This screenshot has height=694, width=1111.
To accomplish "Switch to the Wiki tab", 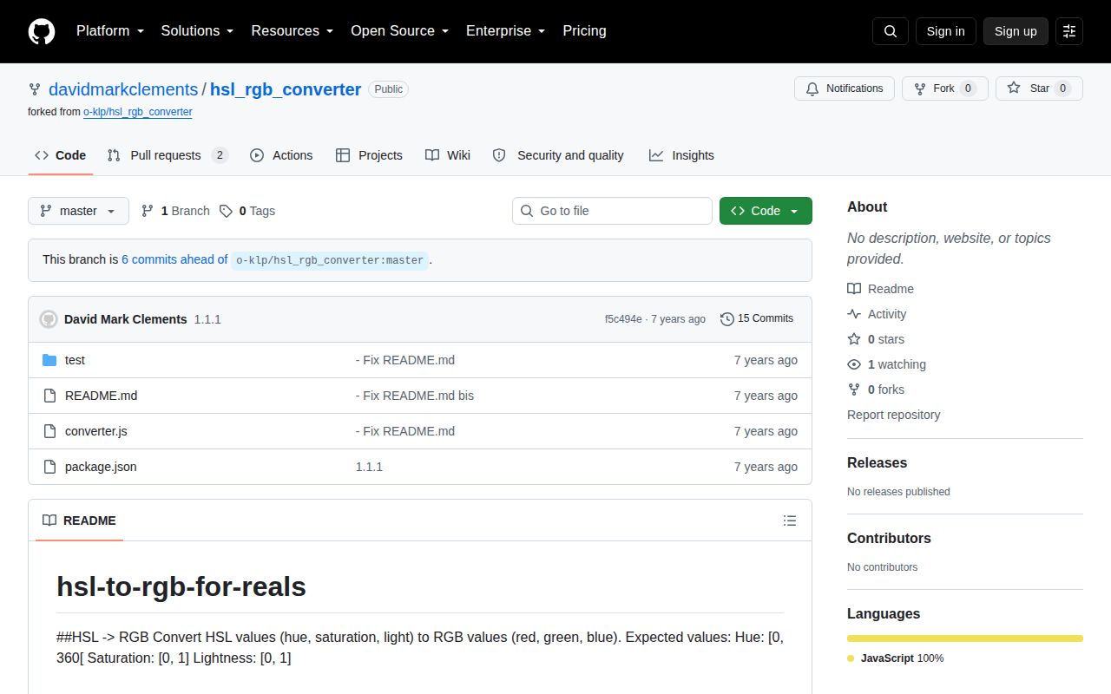I will click(448, 155).
